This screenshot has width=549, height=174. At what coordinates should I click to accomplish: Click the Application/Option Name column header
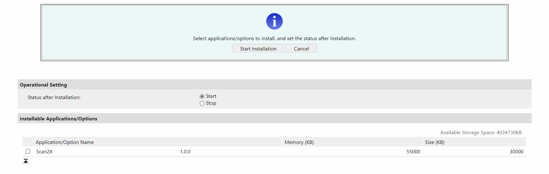pos(65,142)
